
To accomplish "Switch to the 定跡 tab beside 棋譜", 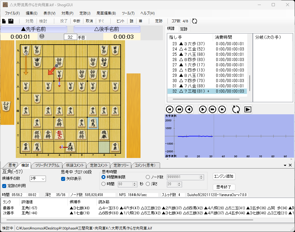I will [x=184, y=29].
